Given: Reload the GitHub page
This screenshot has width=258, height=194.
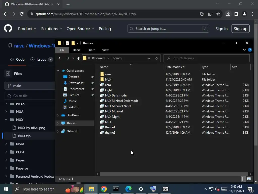Looking at the screenshot, I should pos(22,14).
